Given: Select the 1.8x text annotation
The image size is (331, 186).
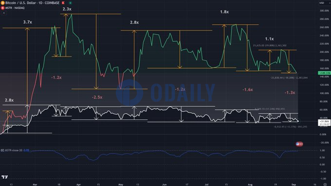Looking at the screenshot, I should pos(224,12).
